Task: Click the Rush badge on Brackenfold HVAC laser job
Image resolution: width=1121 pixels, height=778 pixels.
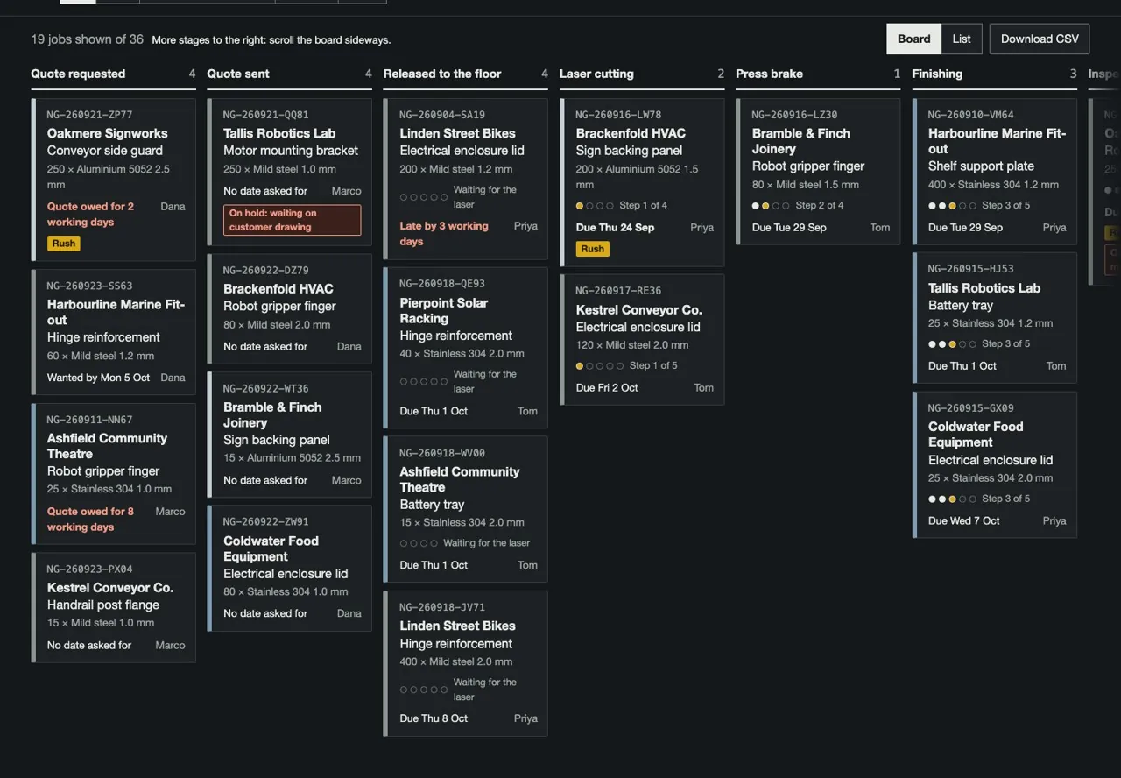Action: pyautogui.click(x=593, y=249)
